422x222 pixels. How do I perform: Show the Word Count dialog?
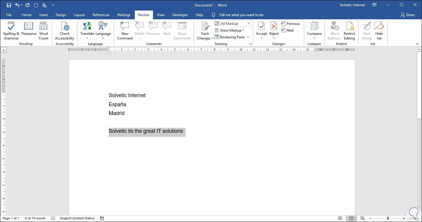click(44, 31)
